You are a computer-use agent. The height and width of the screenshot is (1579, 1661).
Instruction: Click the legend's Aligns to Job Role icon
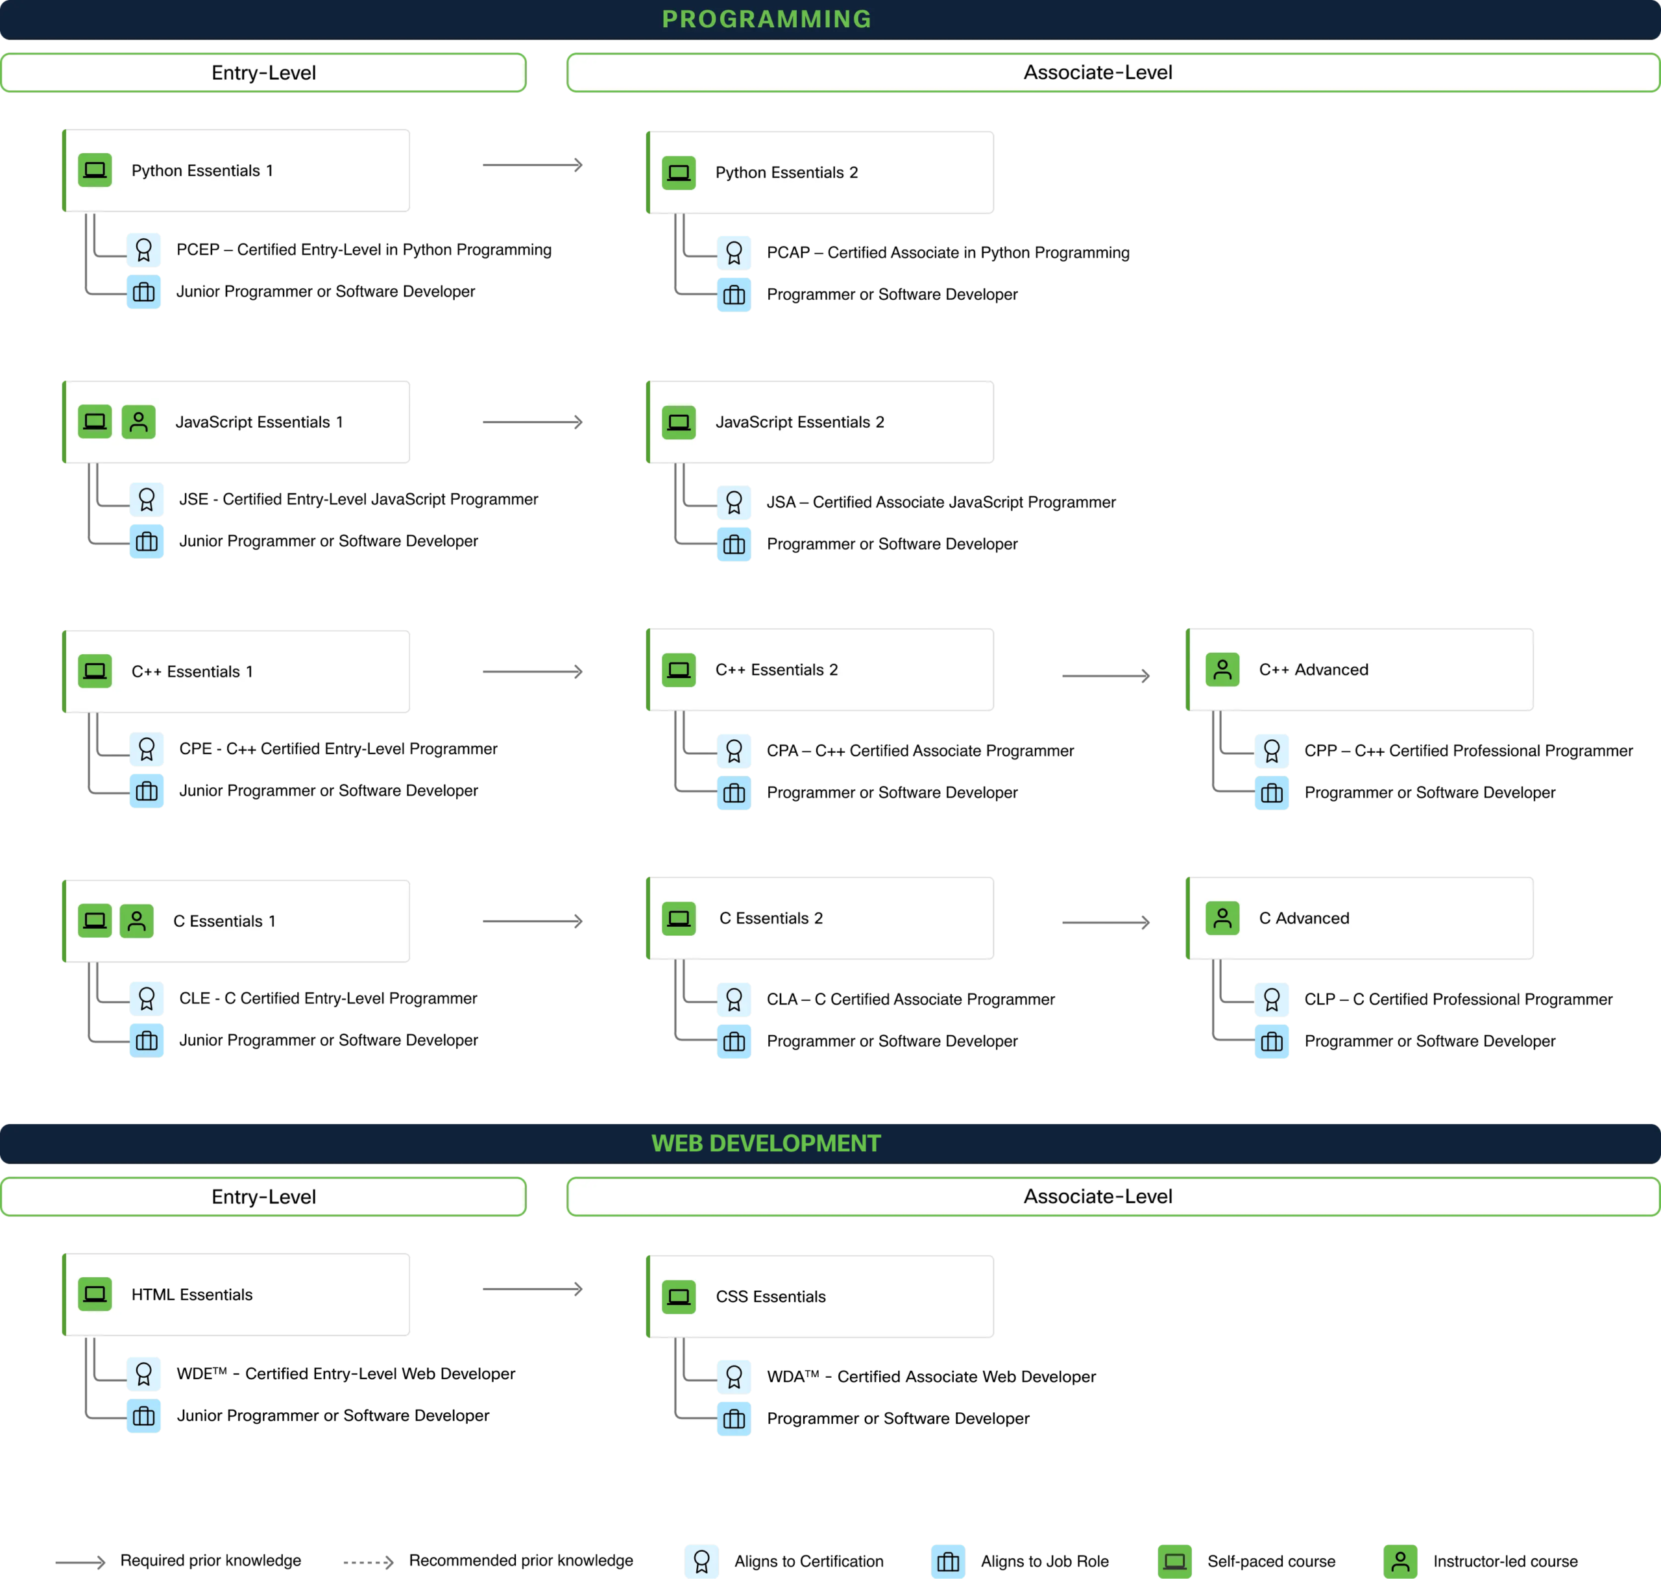click(947, 1561)
